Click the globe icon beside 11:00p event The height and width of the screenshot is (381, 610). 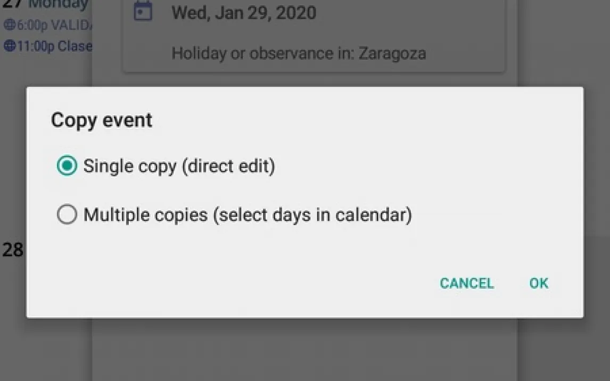click(x=10, y=46)
